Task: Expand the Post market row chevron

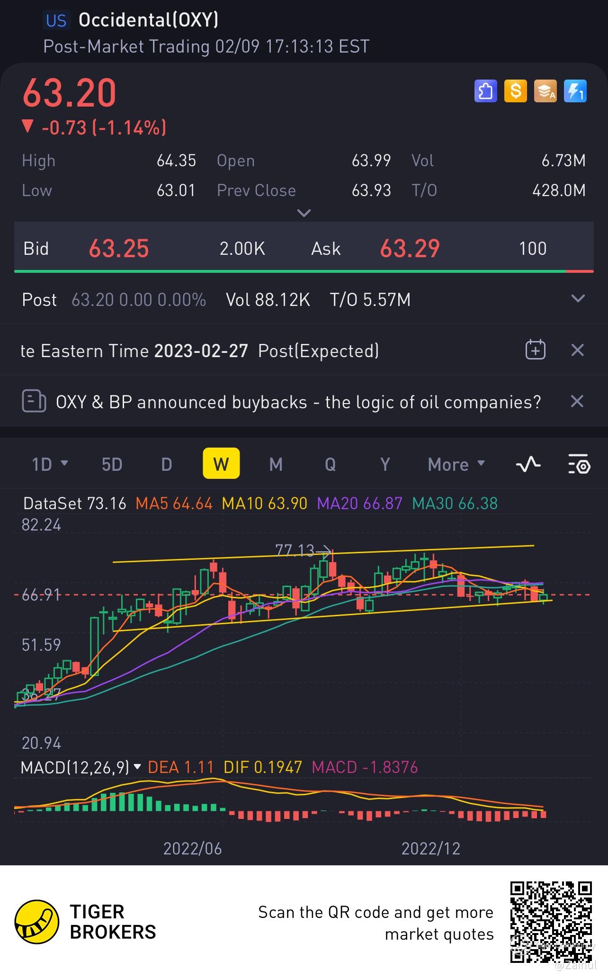Action: coord(578,299)
